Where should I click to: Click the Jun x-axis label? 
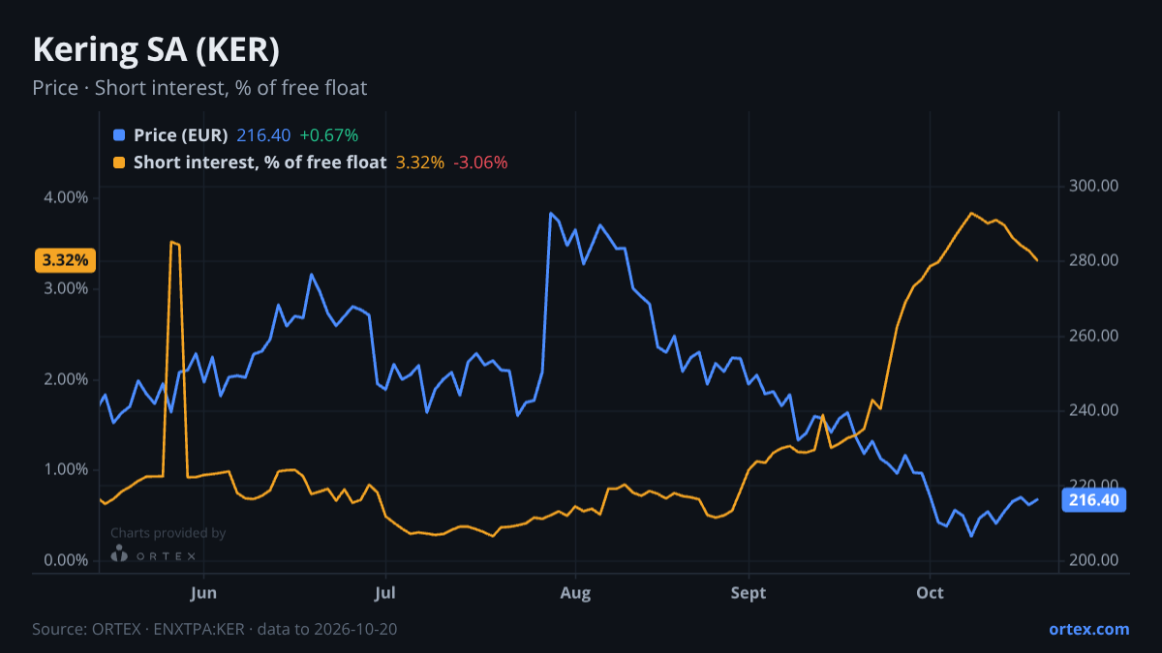click(203, 591)
